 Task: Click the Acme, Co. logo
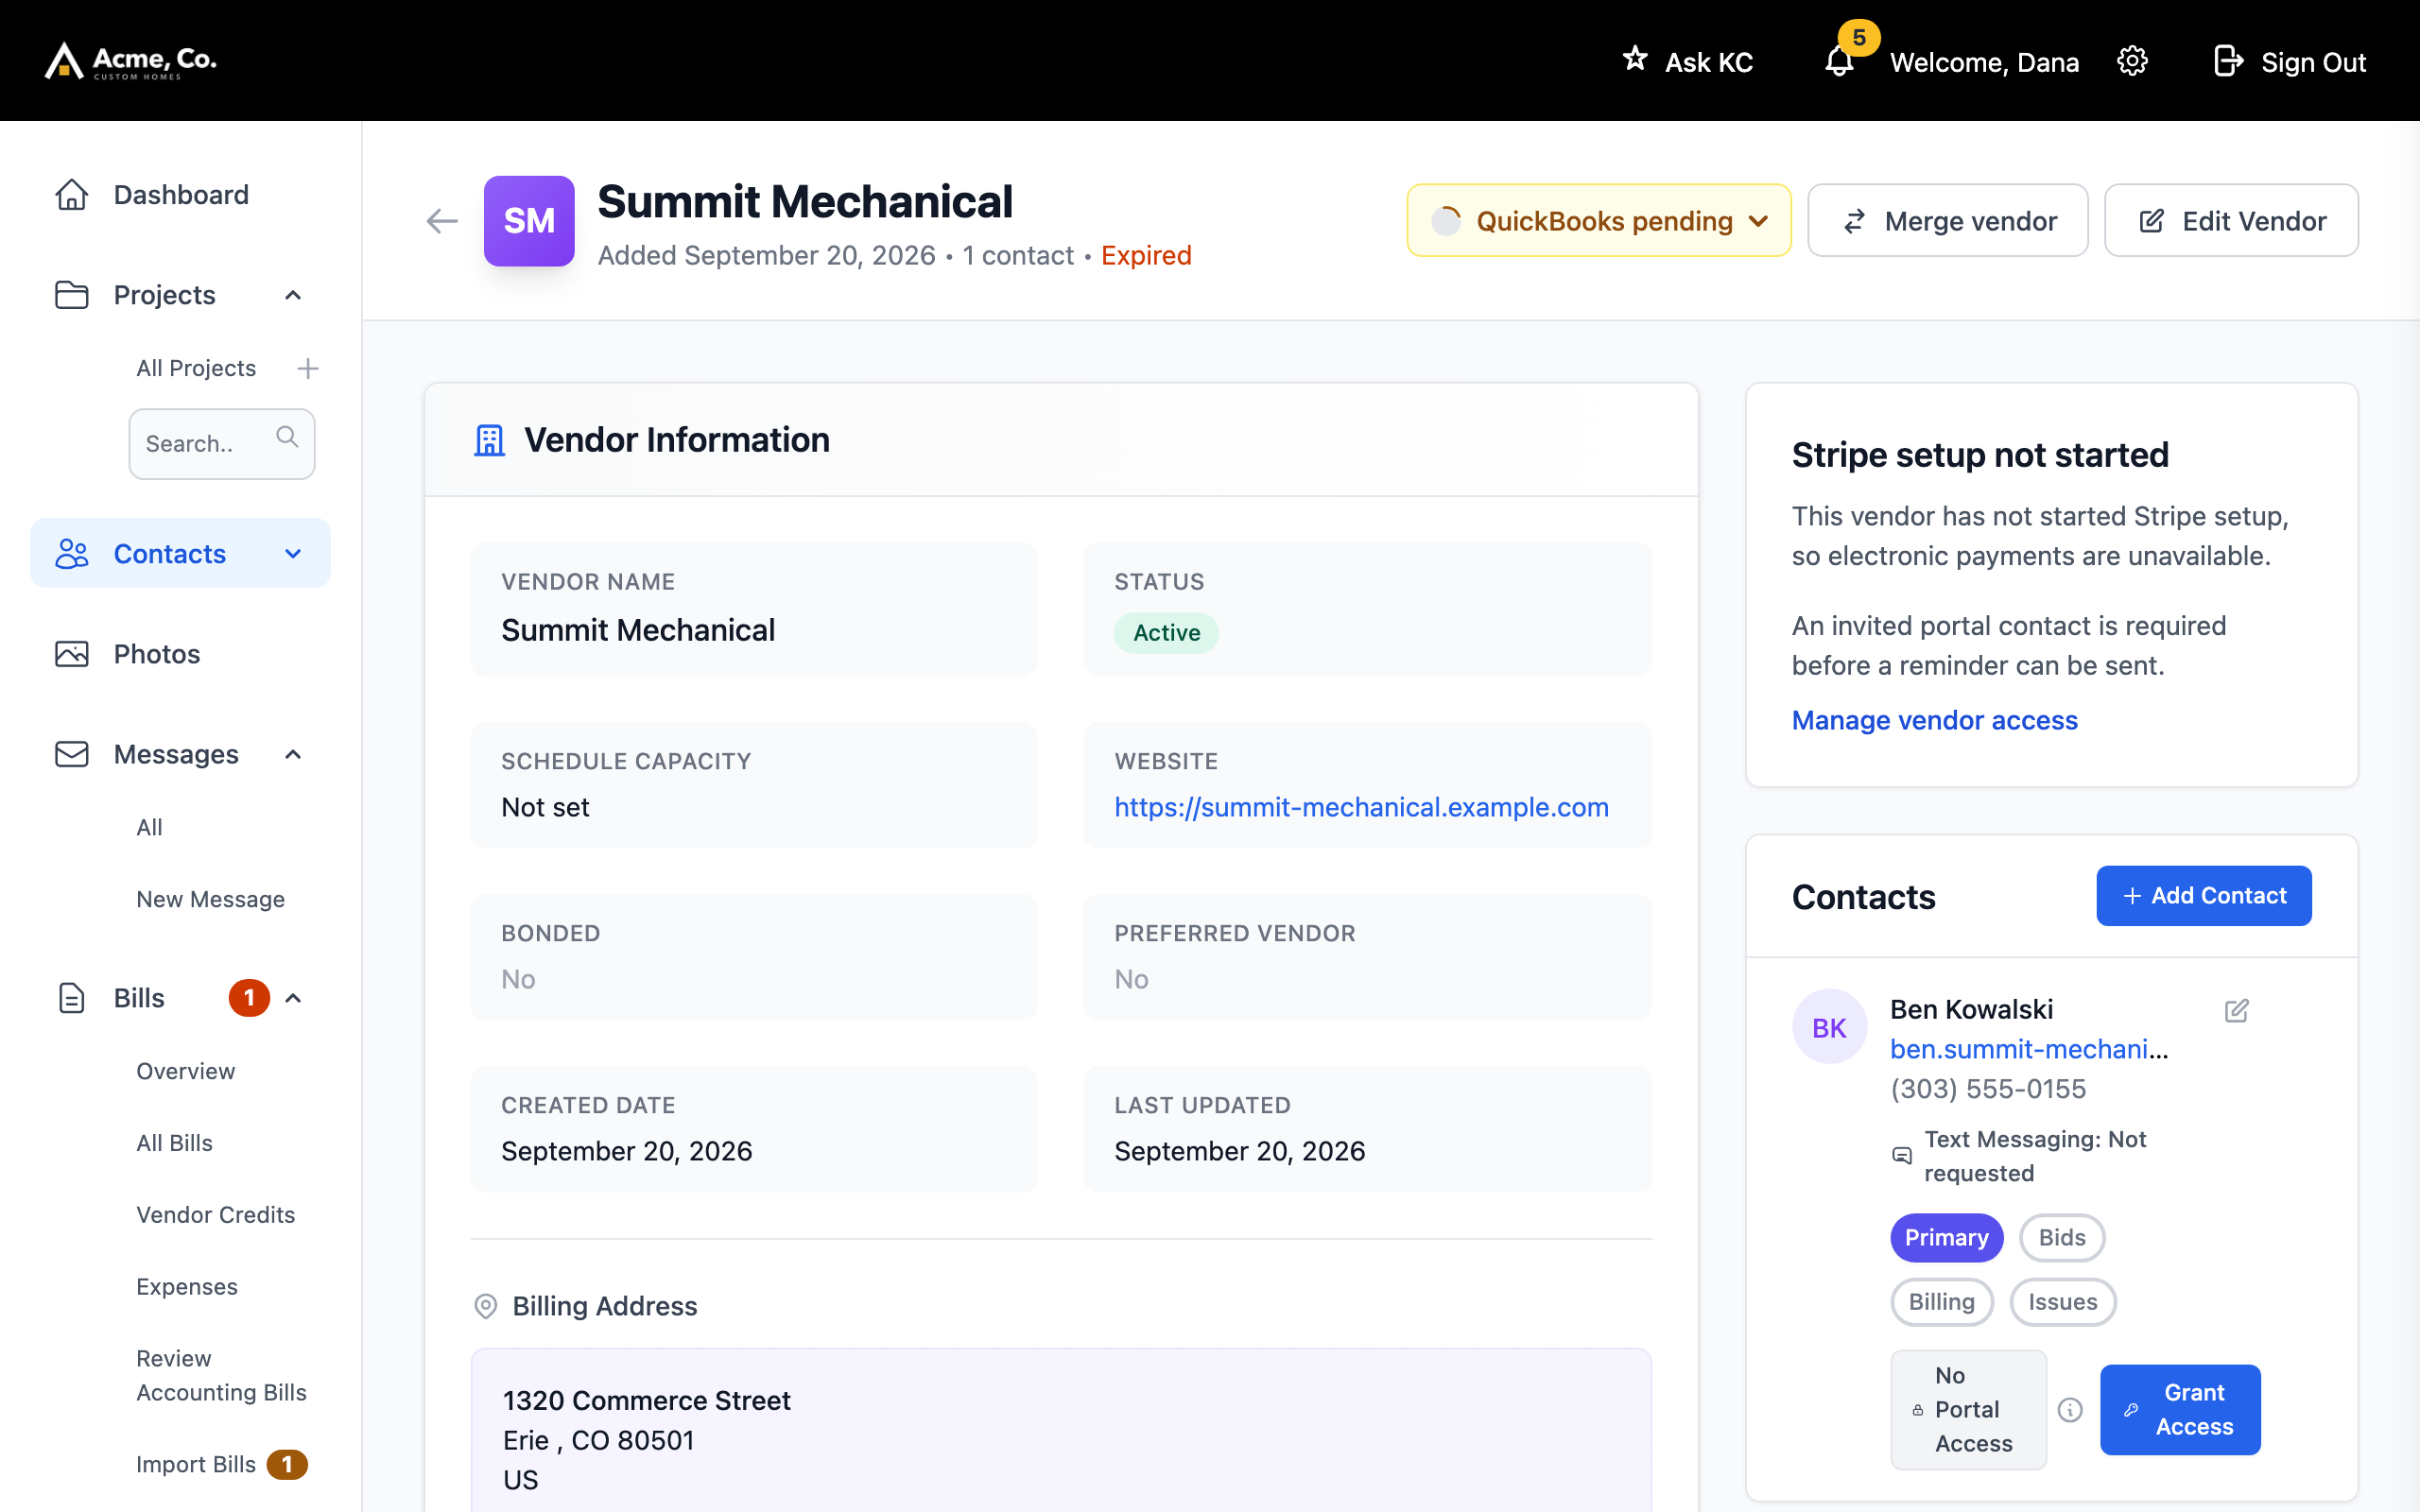point(130,60)
